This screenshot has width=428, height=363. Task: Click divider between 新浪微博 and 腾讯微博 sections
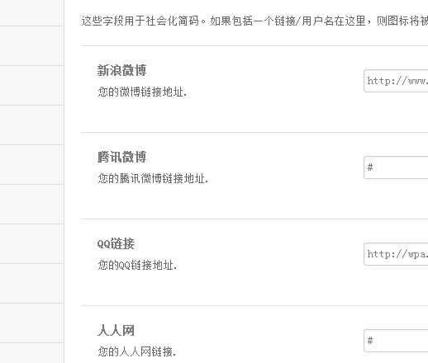254,132
